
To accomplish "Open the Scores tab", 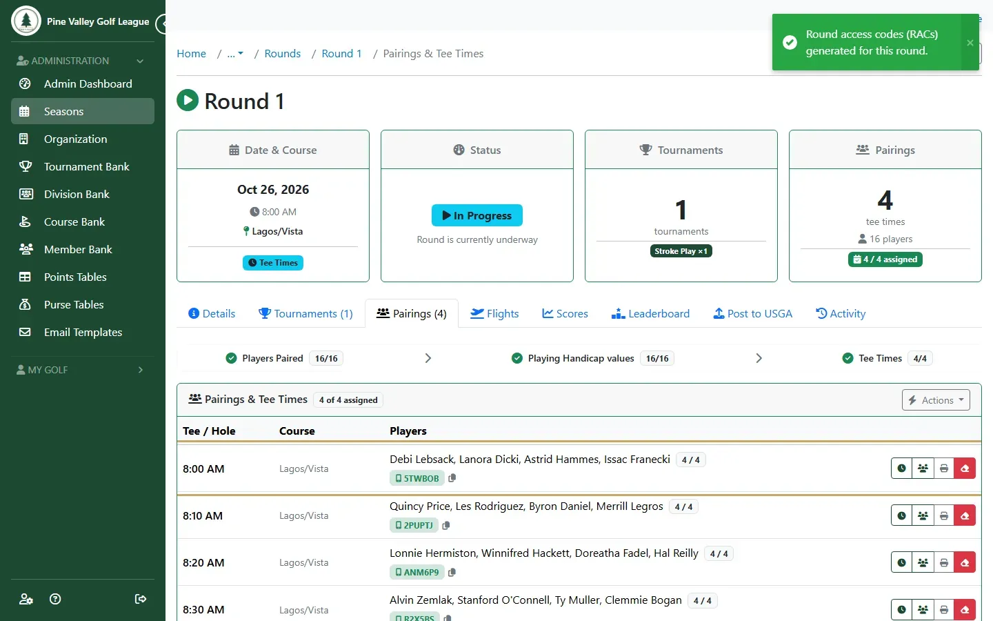I will (x=565, y=313).
